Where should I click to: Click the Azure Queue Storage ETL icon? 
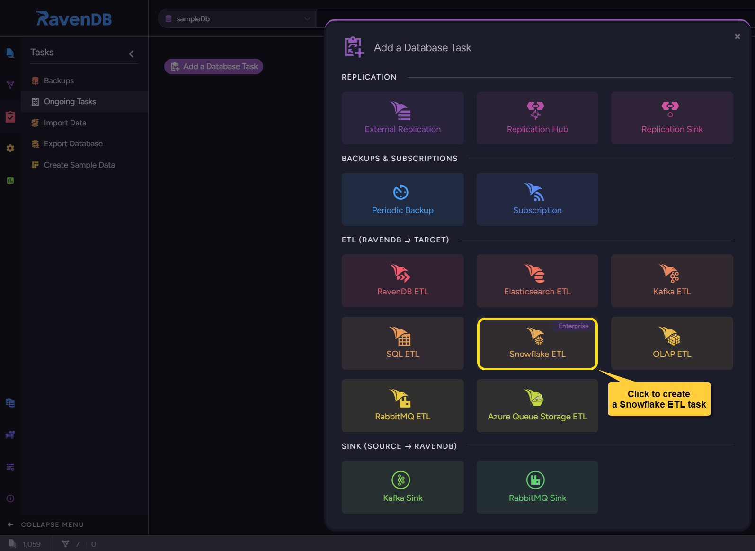coord(534,398)
